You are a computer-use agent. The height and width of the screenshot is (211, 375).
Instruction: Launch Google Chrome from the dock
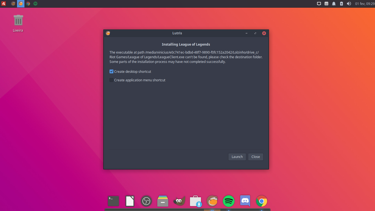click(x=262, y=201)
